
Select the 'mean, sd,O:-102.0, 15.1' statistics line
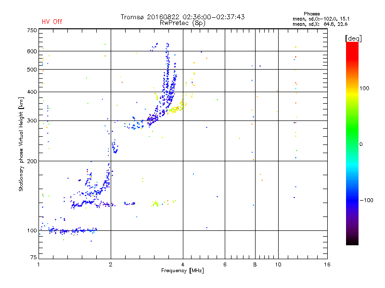[x=321, y=19]
